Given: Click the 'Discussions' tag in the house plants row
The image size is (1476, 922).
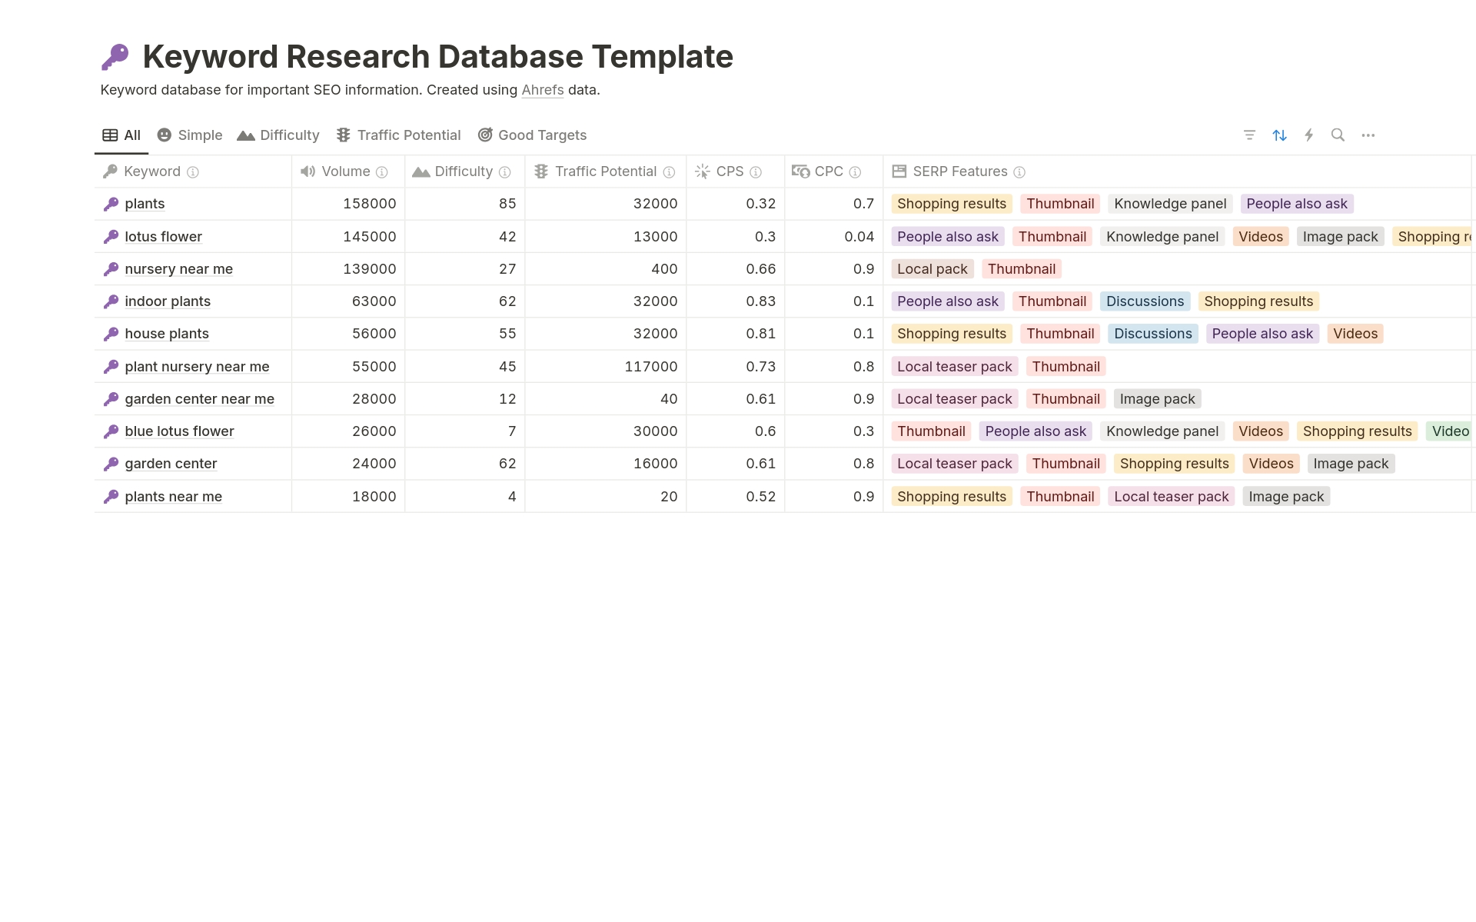Looking at the screenshot, I should click(1152, 333).
